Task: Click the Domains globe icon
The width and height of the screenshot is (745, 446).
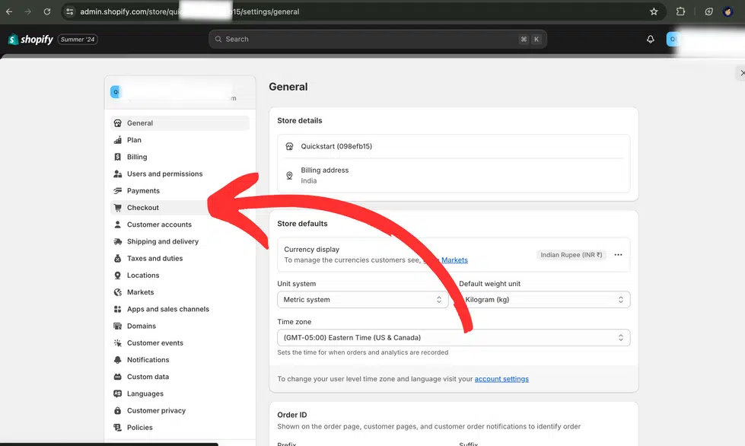Action: (x=118, y=326)
